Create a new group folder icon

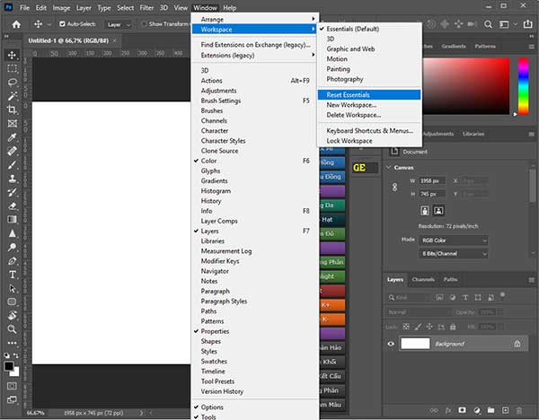[490, 410]
